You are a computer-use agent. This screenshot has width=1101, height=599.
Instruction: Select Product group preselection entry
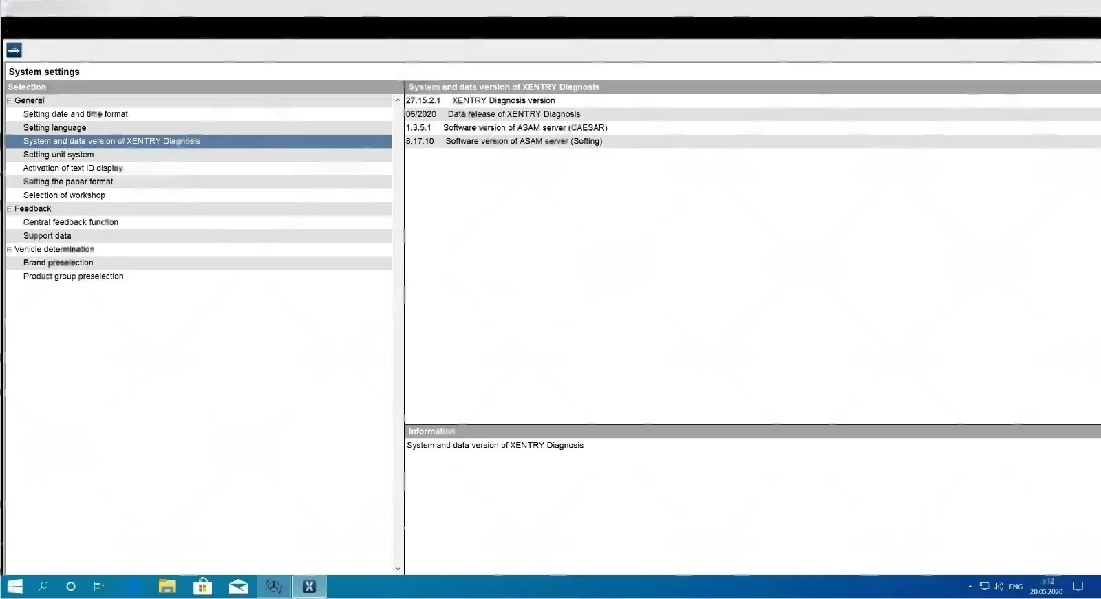click(199, 276)
